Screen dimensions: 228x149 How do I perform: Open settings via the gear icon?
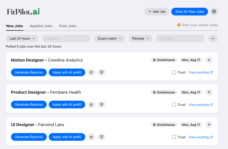(x=214, y=11)
